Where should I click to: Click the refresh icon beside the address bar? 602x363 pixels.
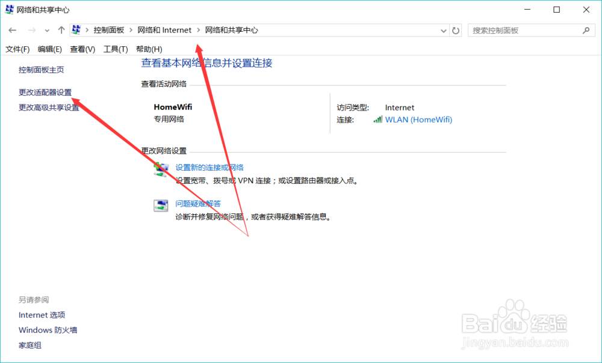click(x=456, y=29)
